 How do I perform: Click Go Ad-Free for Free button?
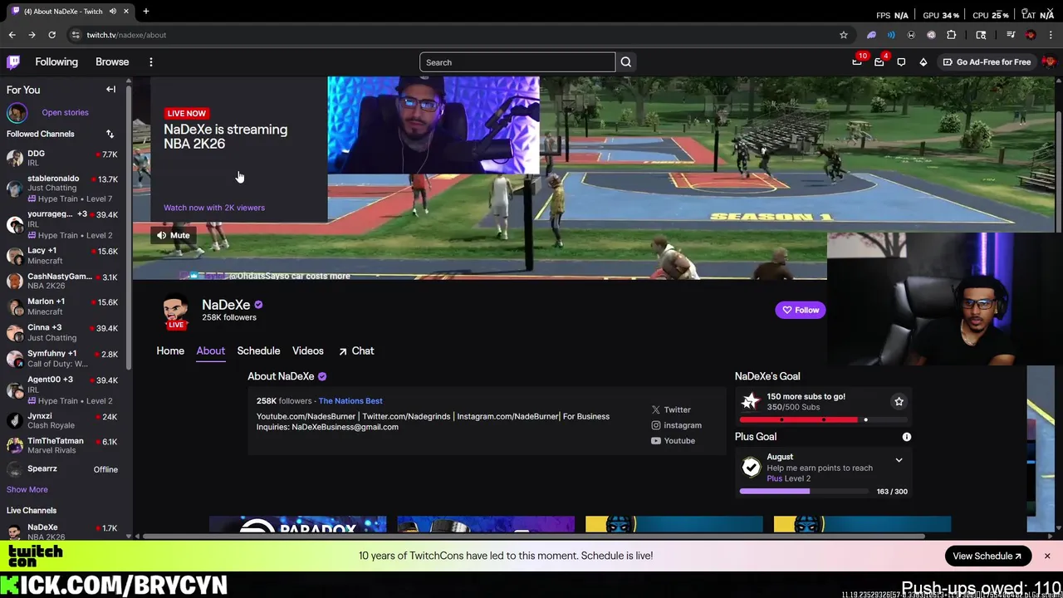[987, 61]
